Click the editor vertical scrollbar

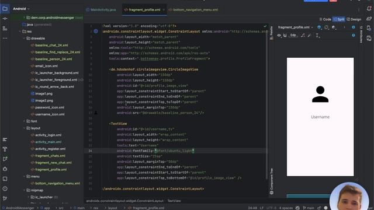[267, 101]
